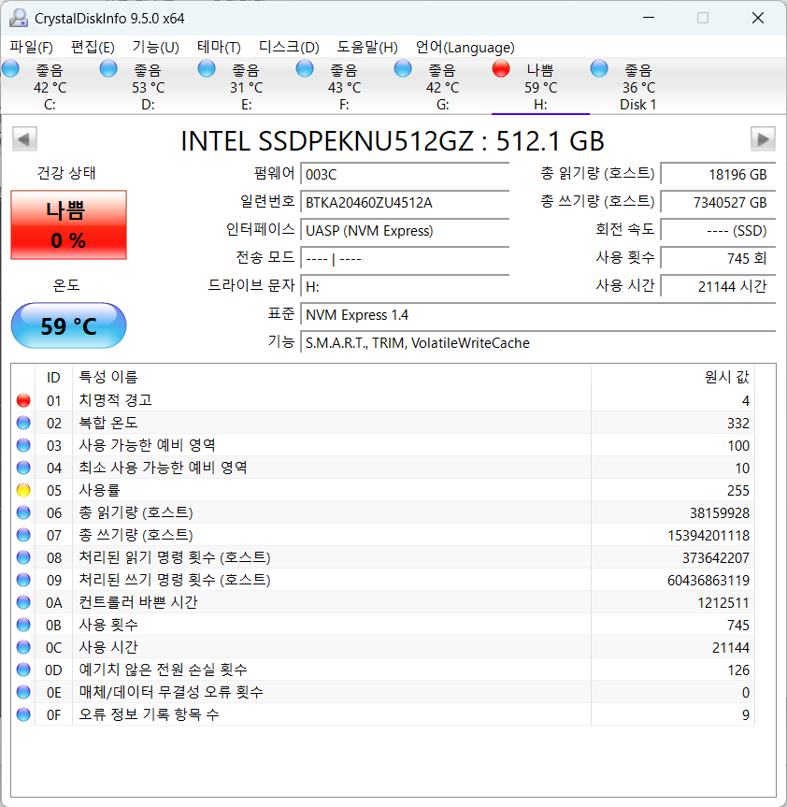Open the 디스크(D) menu
This screenshot has width=787, height=807.
click(289, 48)
